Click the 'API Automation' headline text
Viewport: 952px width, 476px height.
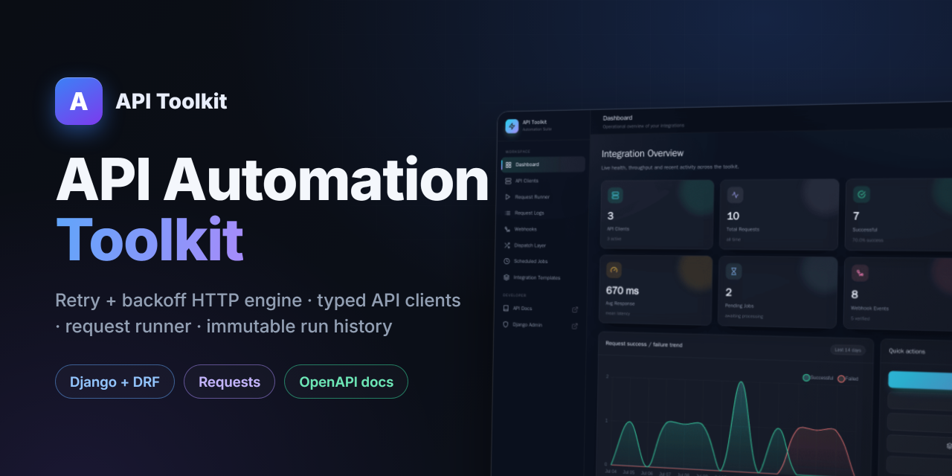coord(272,181)
